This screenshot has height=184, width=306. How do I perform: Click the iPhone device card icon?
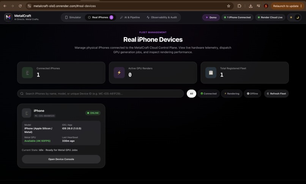tap(27, 113)
